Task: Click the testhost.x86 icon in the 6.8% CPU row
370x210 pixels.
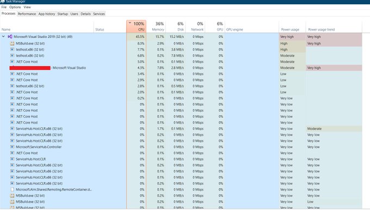Action: point(13,56)
